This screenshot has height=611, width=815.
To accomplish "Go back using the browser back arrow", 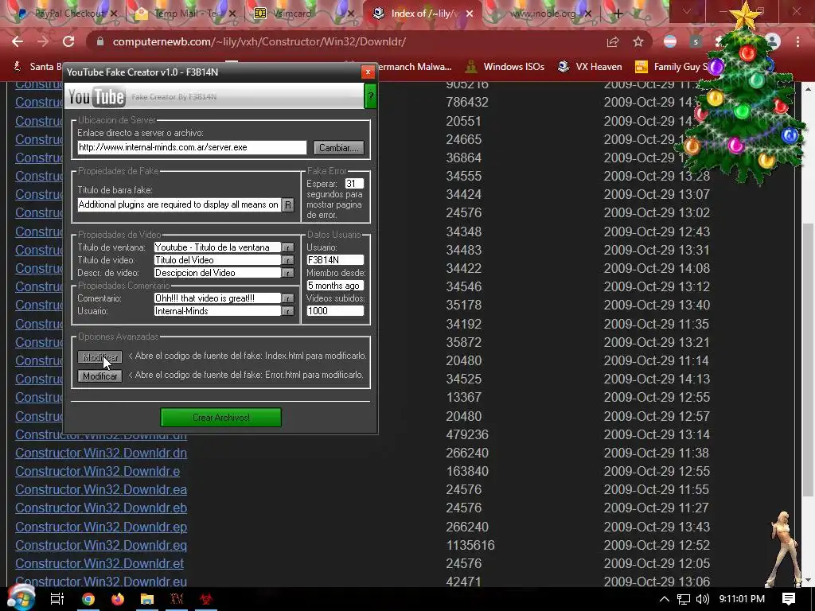I will pos(18,41).
